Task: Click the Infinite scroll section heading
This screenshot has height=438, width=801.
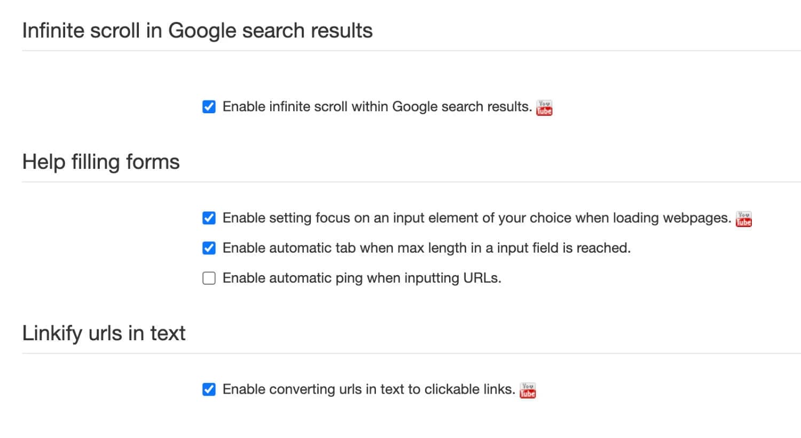Action: (x=197, y=30)
